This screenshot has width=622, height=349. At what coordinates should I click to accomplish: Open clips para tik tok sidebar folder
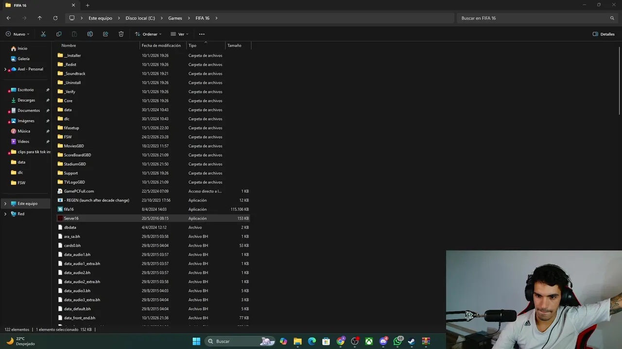[31, 152]
